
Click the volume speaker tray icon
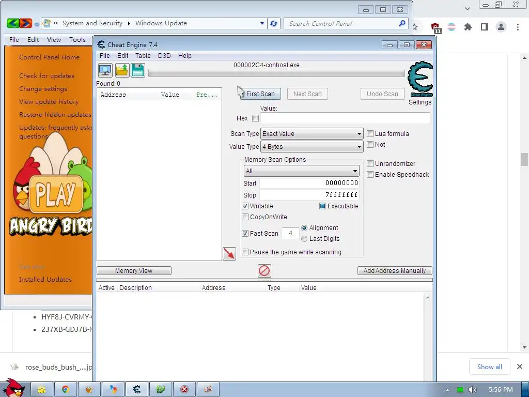pyautogui.click(x=472, y=390)
